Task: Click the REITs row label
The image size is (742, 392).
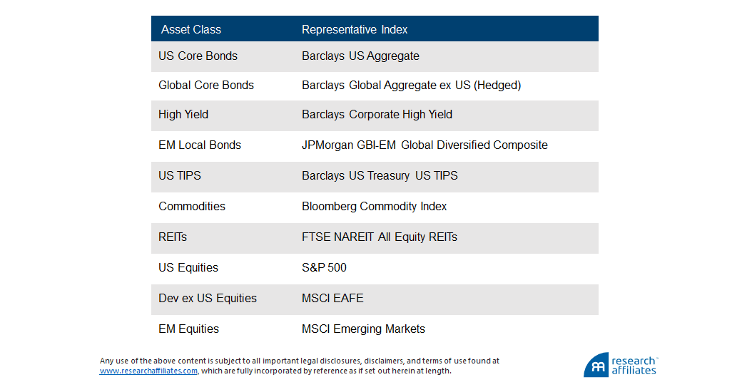Action: click(x=174, y=237)
